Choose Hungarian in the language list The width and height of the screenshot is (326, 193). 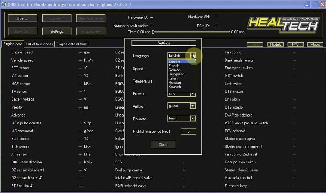[176, 74]
